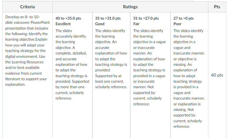
Task: Click the 31 to >27.0 pts label
Action: pos(146,18)
